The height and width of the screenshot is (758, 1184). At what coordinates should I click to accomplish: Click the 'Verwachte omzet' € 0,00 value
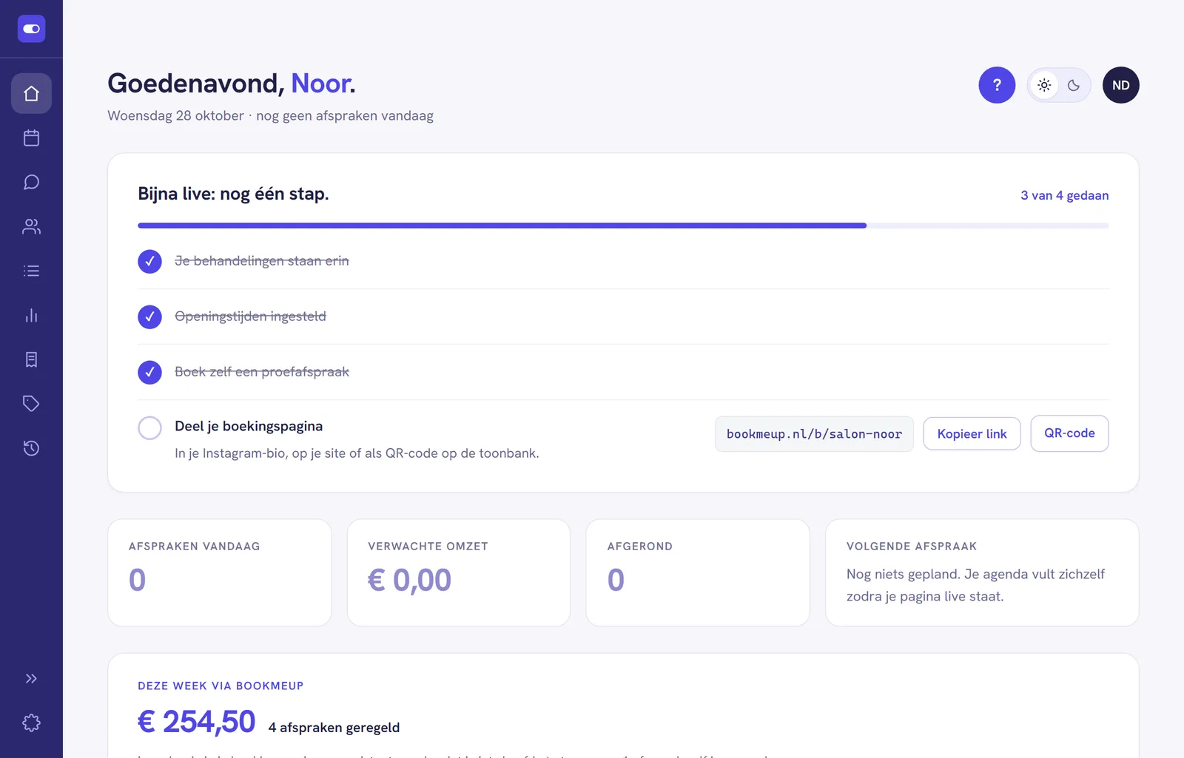pos(409,580)
